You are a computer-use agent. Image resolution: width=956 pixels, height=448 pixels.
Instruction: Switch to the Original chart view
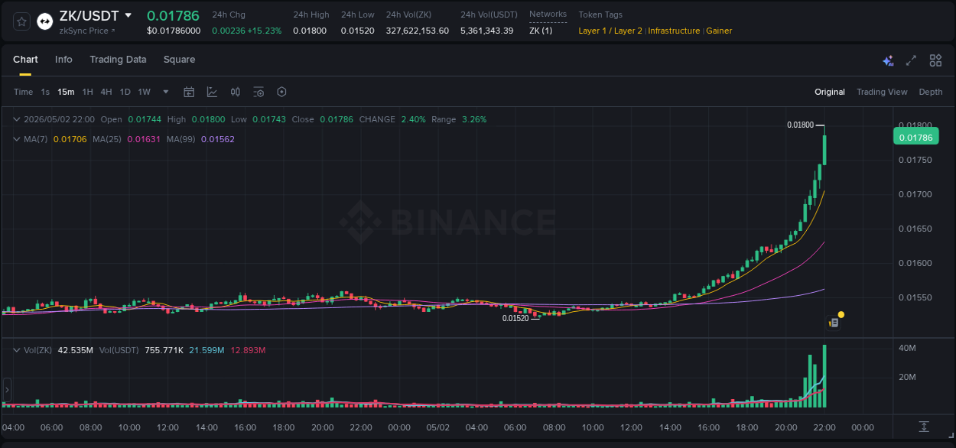pos(830,92)
